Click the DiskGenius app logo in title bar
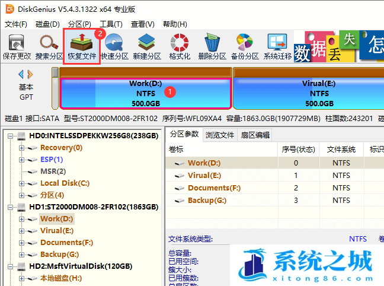Image resolution: width=384 pixels, height=286 pixels. 10,9
